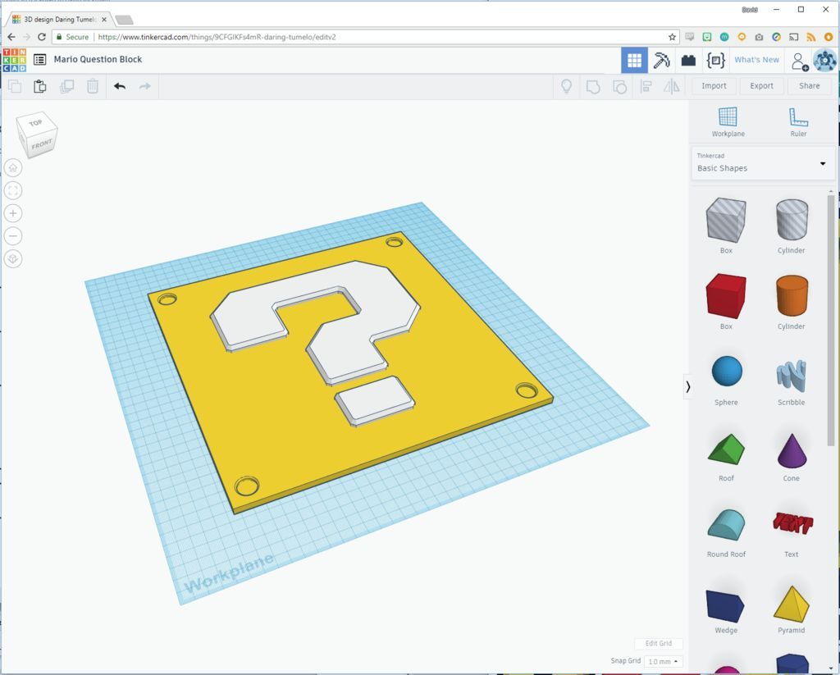The height and width of the screenshot is (675, 840).
Task: Close the 3D design browser tab
Action: (x=104, y=20)
